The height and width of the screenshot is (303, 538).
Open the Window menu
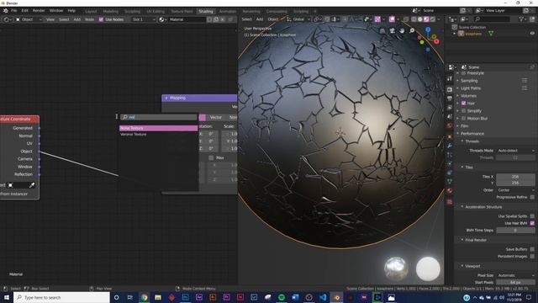click(x=56, y=11)
